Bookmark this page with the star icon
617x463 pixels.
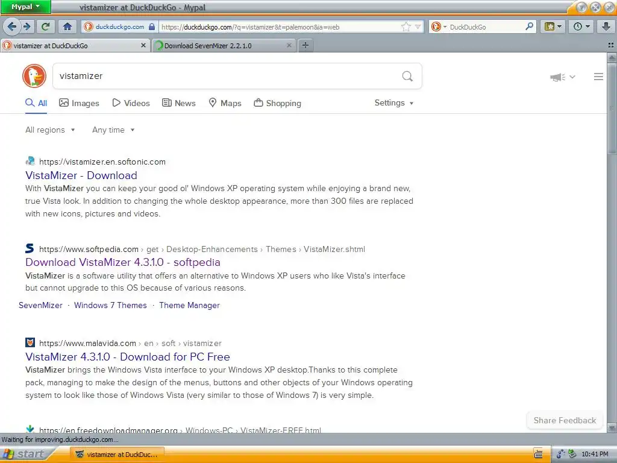click(406, 27)
